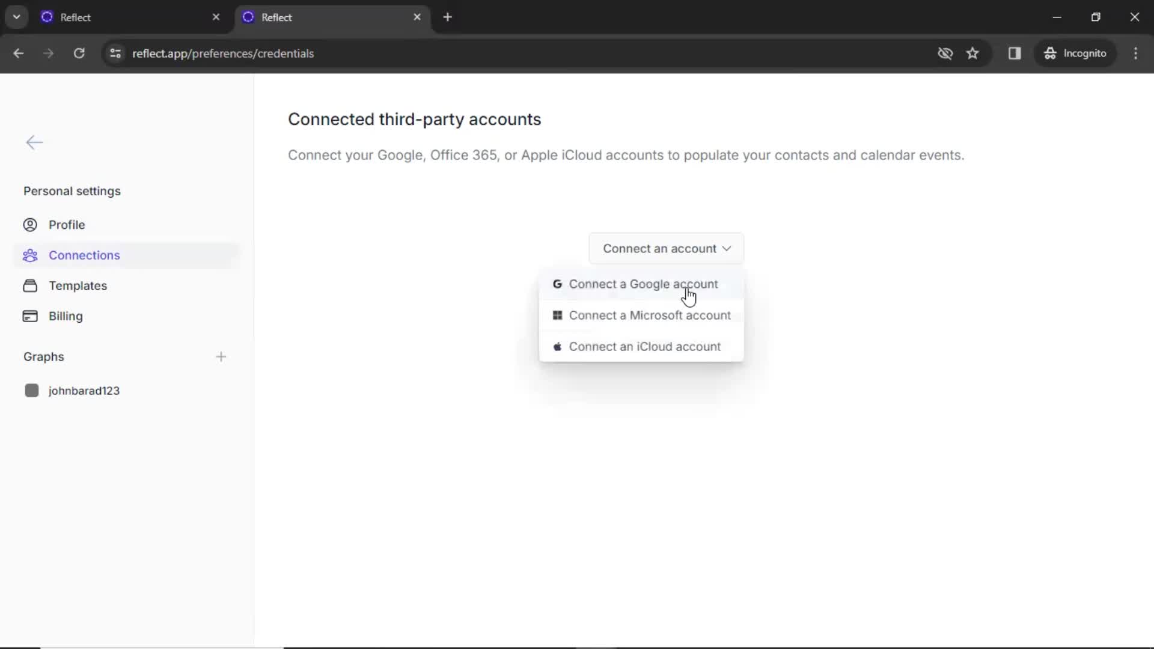
Task: Click the incognito mode icon
Action: tap(1050, 53)
